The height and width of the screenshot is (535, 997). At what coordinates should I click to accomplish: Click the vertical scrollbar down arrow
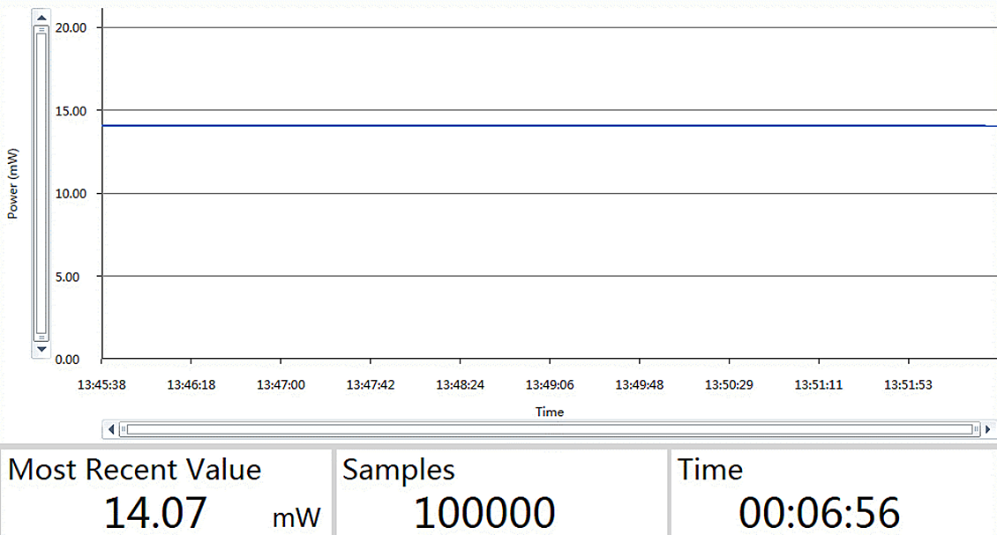click(x=41, y=350)
